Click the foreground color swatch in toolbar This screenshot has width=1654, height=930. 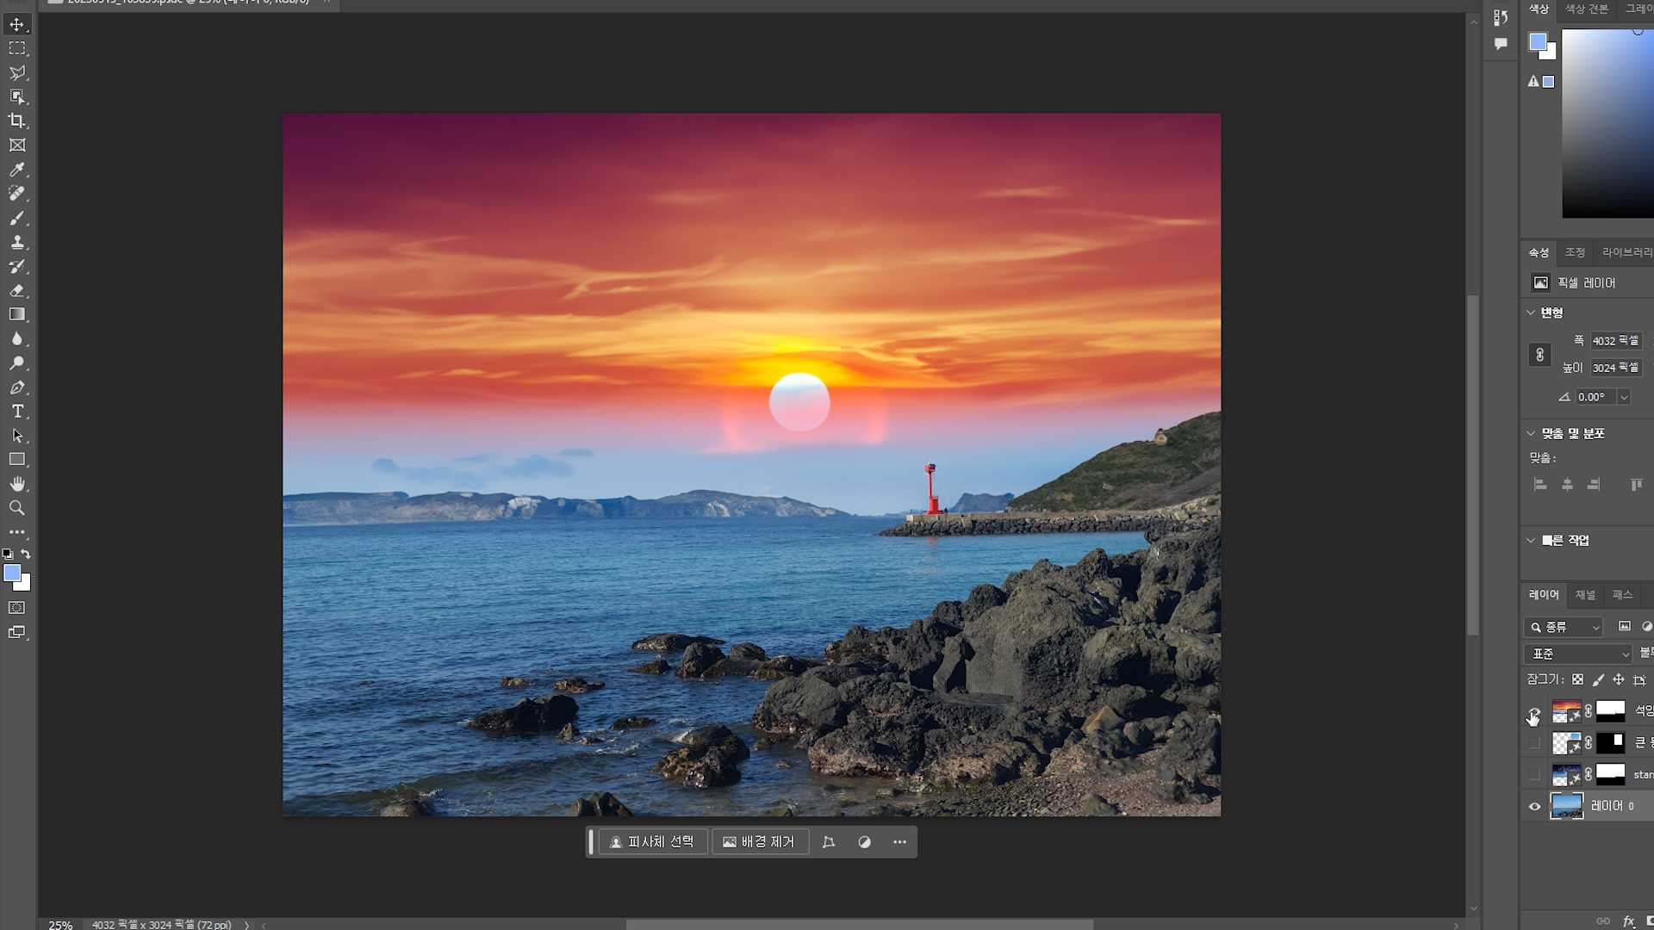[11, 573]
